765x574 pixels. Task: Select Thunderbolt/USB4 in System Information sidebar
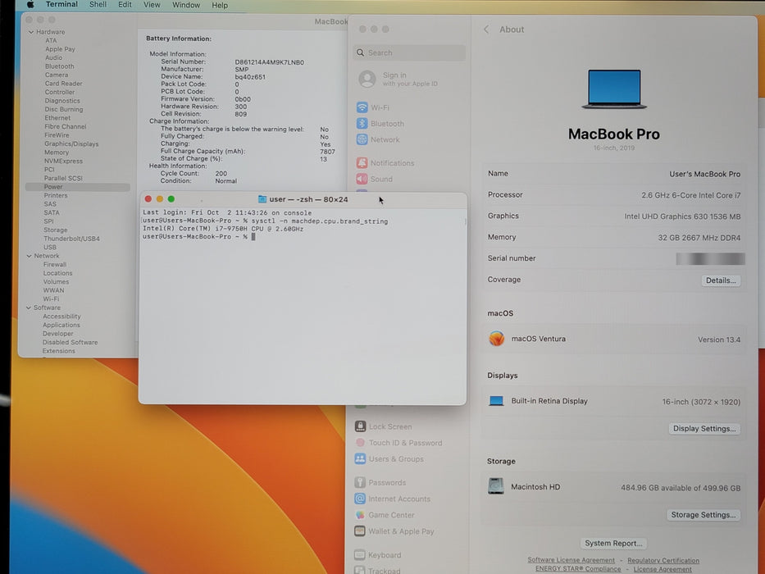(71, 239)
